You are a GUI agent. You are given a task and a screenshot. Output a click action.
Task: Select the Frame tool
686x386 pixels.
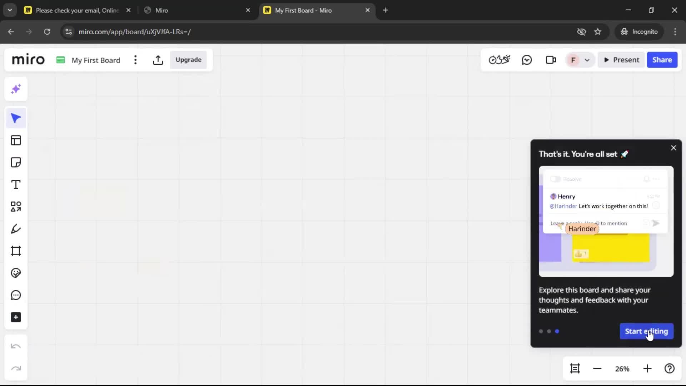click(x=16, y=251)
